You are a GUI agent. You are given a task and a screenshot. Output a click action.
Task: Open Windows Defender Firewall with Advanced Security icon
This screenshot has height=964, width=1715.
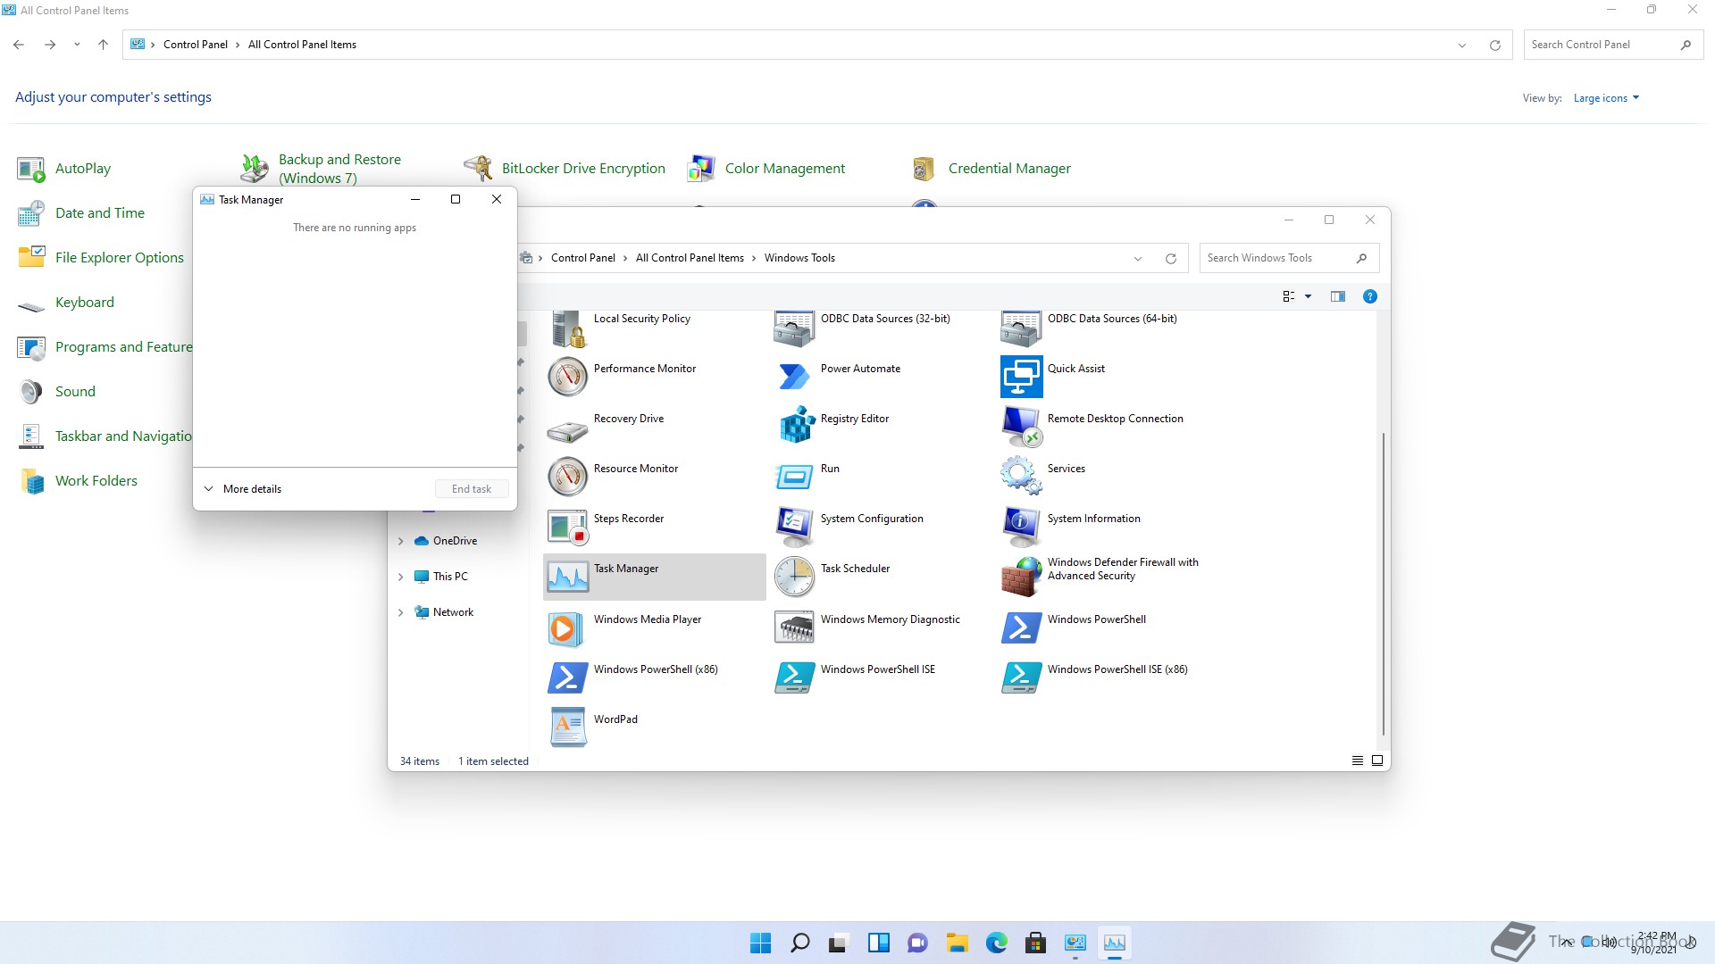pos(1021,577)
